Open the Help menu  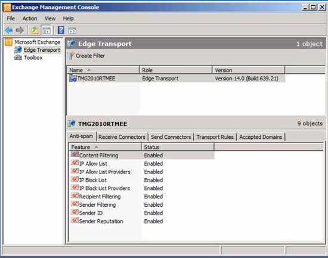pos(68,18)
